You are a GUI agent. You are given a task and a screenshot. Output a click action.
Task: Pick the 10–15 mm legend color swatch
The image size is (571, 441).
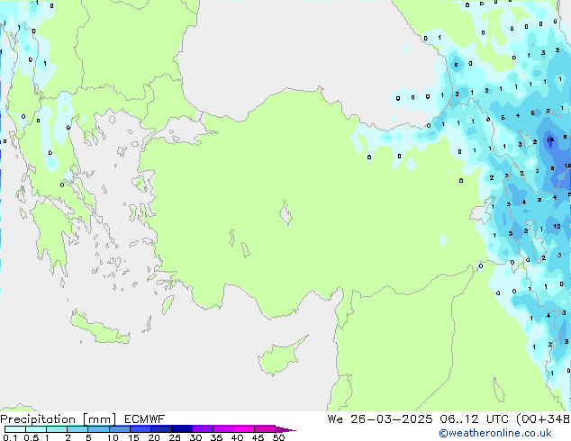click(119, 429)
